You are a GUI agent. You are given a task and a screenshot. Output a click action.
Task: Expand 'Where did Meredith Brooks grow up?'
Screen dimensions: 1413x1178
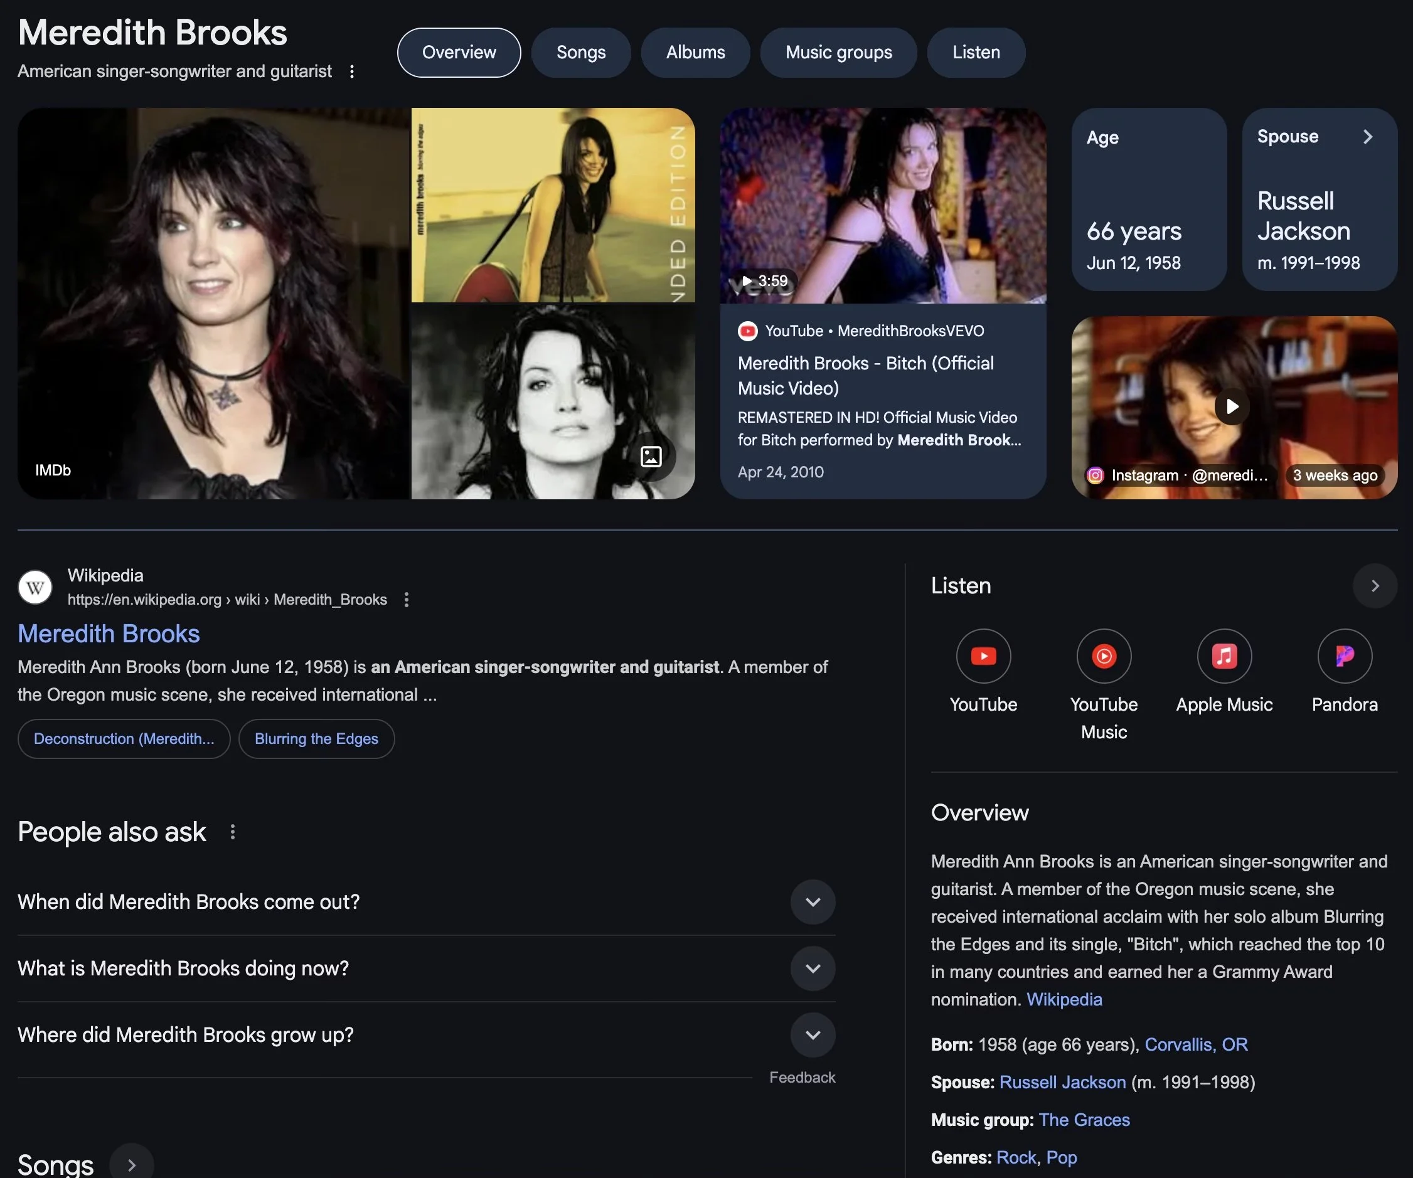click(812, 1035)
